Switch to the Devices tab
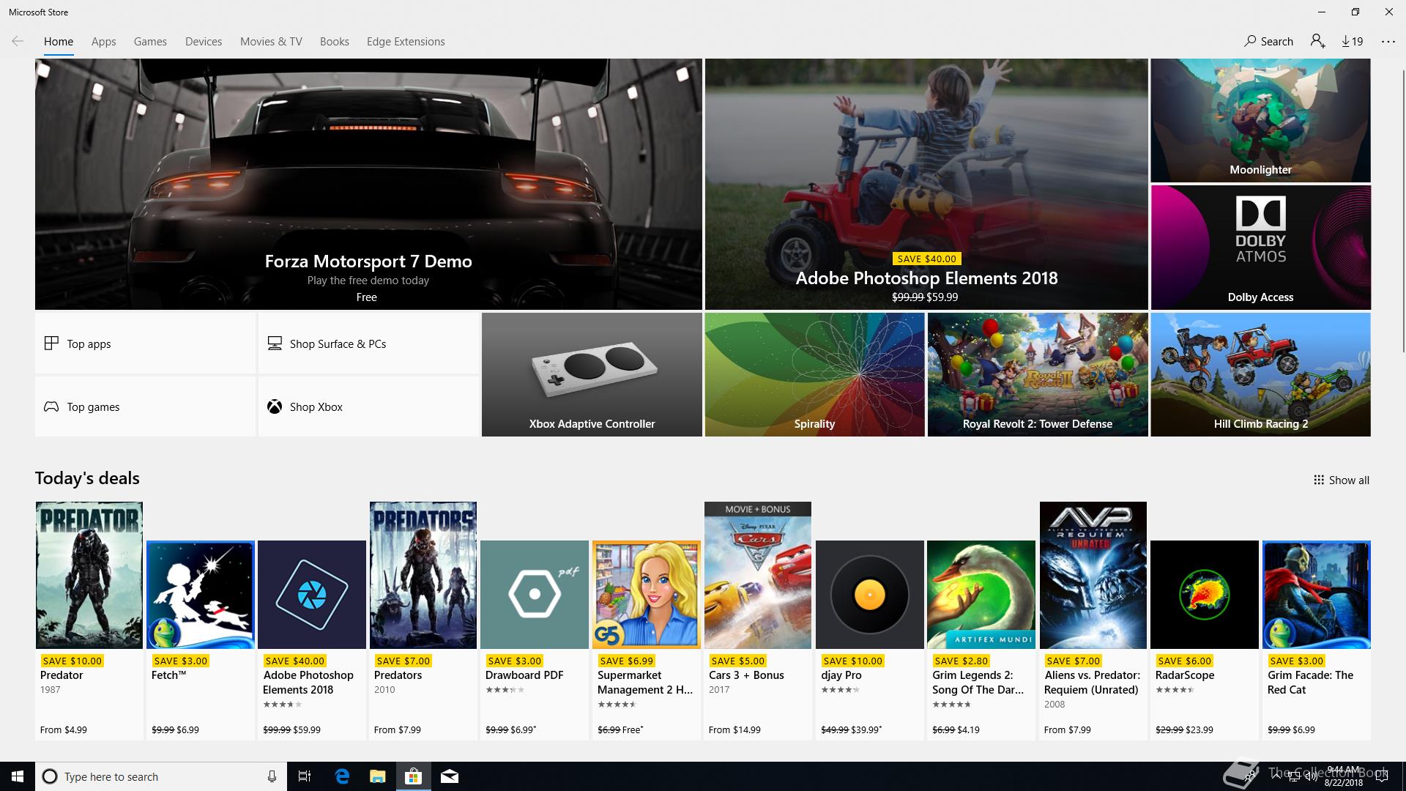 point(204,42)
